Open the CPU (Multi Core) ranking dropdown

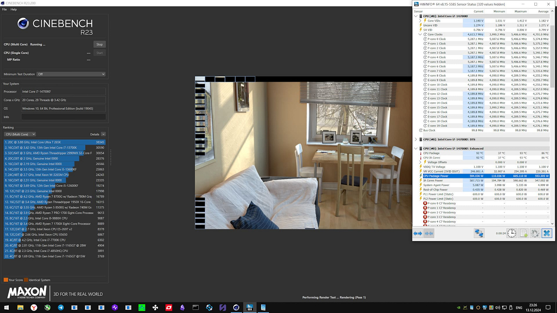[x=20, y=134]
